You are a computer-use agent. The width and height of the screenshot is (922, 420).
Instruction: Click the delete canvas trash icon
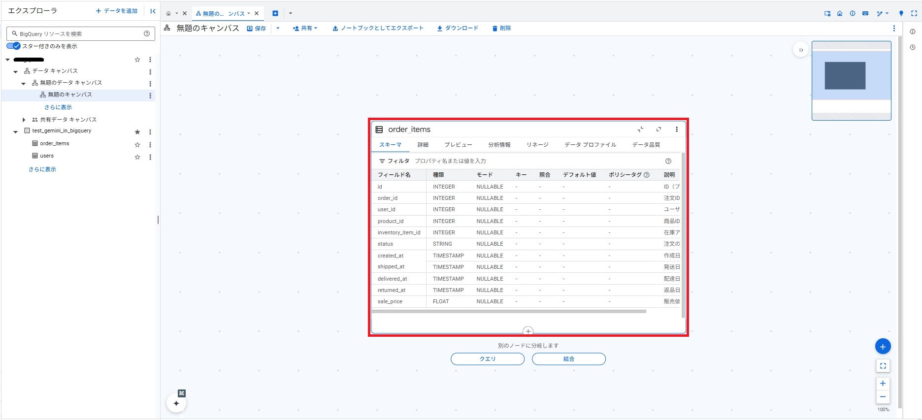click(494, 29)
